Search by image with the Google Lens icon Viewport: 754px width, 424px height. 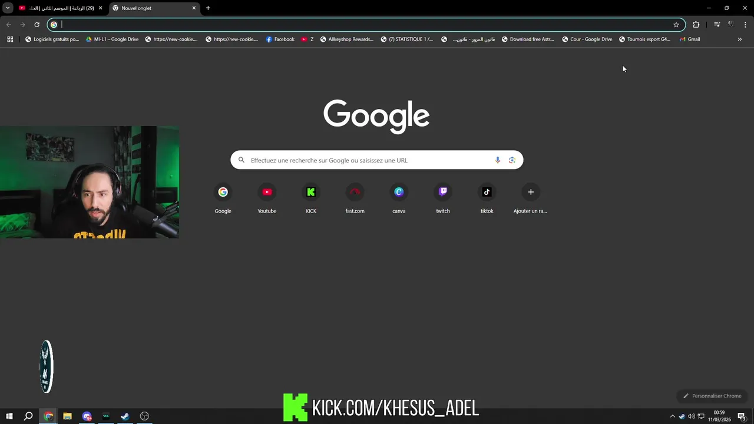click(x=512, y=160)
